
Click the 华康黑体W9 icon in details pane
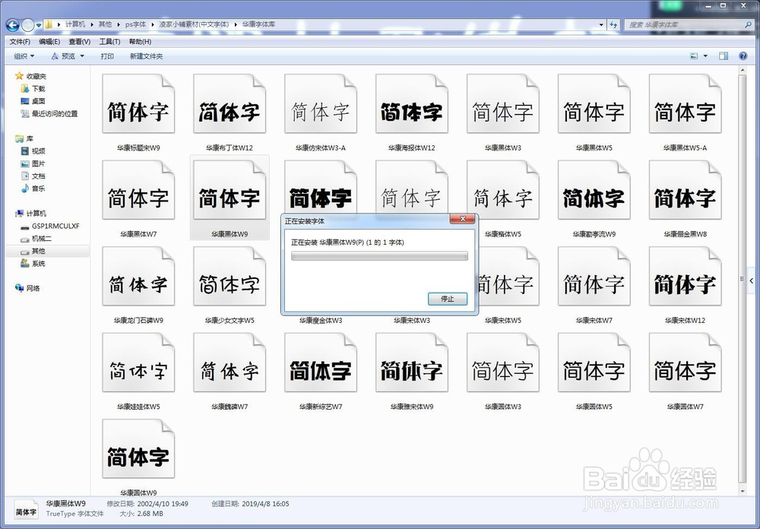click(26, 511)
